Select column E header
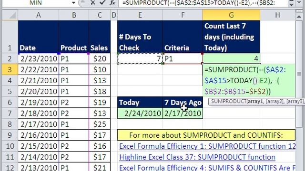Image resolution: width=305 pixels, height=171 pixels. (x=140, y=15)
